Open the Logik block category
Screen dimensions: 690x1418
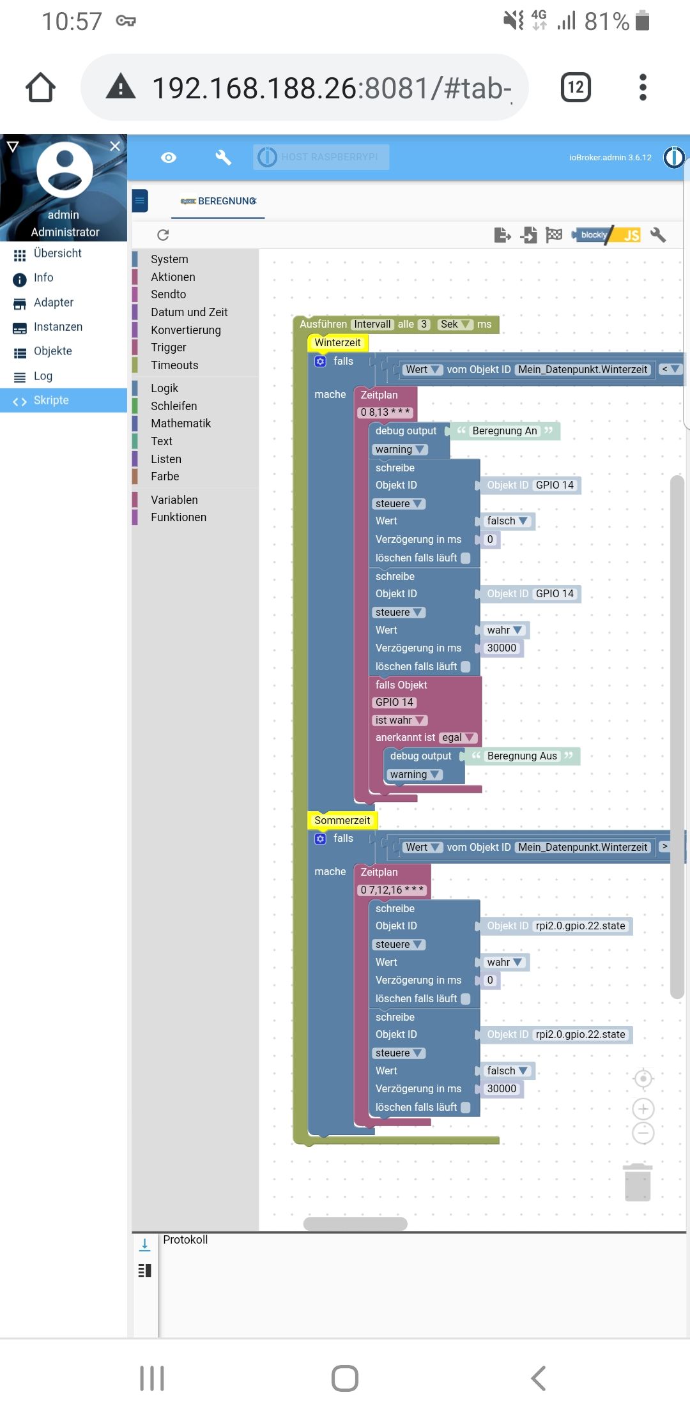coord(164,388)
